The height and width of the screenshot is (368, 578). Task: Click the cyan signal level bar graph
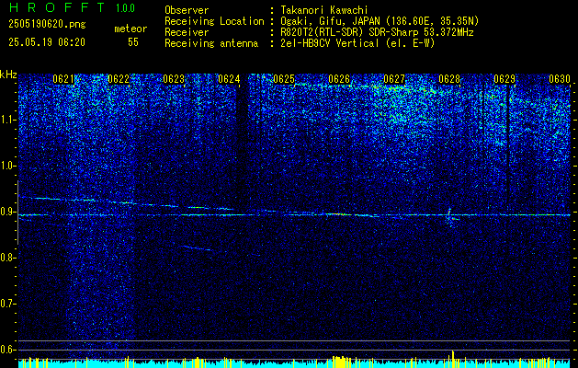click(294, 362)
